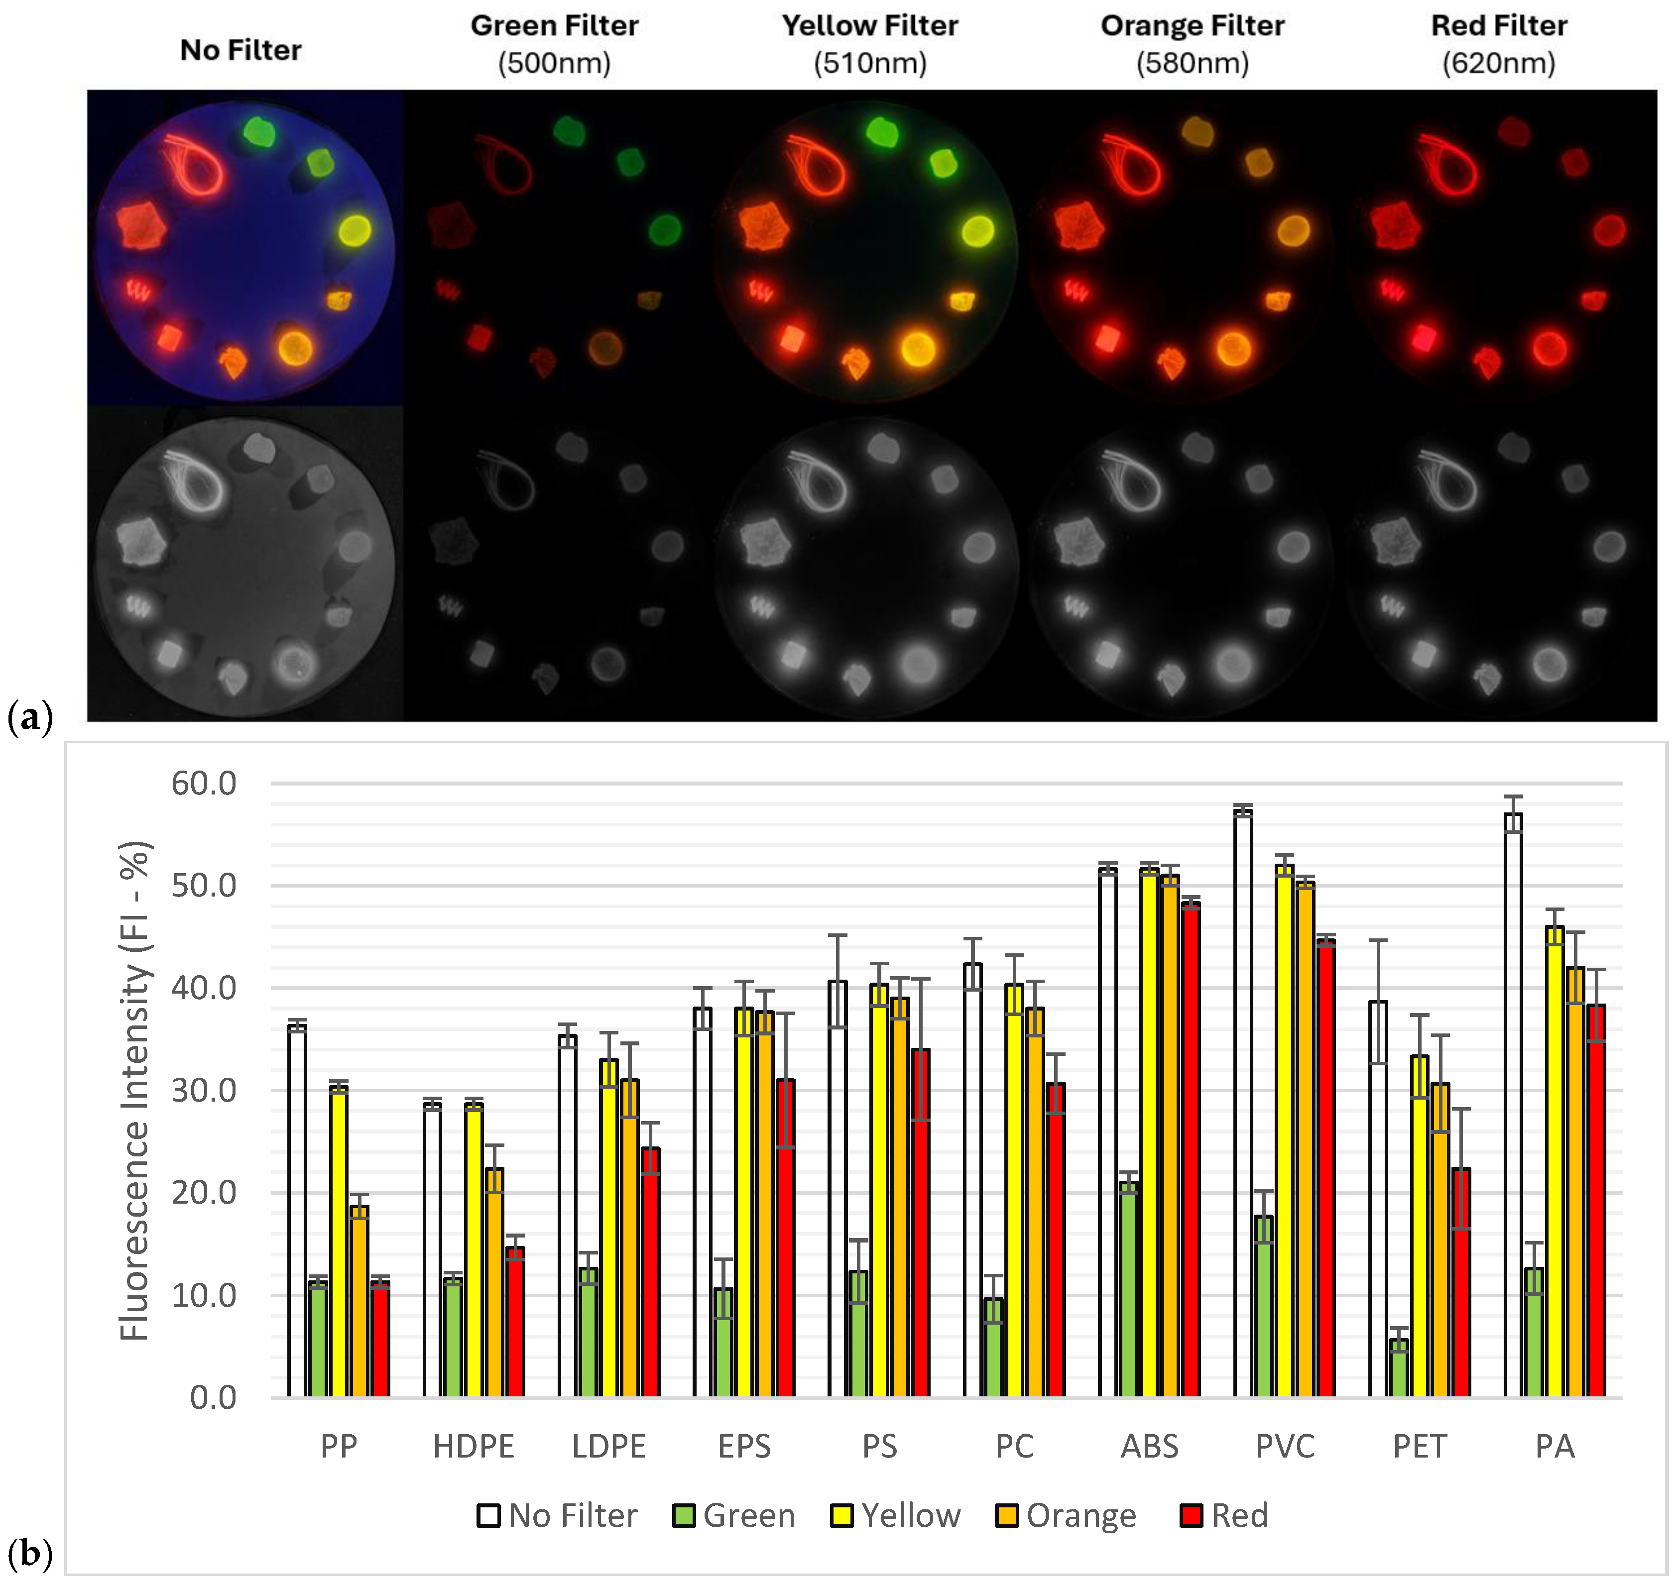Click the PP yellow bar
The image size is (1678, 1586).
[339, 1242]
